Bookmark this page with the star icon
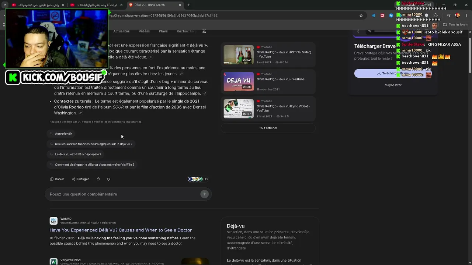Viewport: 472px width, 265px height. click(361, 15)
